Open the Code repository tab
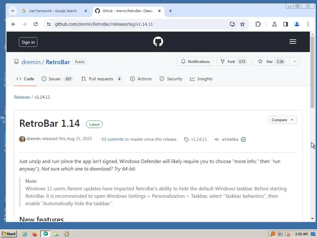This screenshot has height=238, width=317. point(25,79)
